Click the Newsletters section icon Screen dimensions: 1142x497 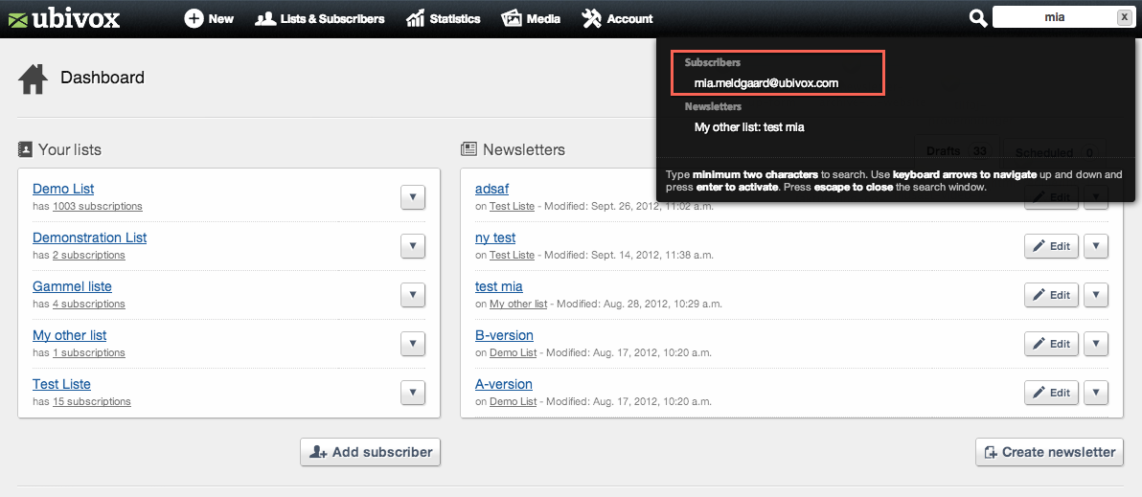click(x=468, y=149)
